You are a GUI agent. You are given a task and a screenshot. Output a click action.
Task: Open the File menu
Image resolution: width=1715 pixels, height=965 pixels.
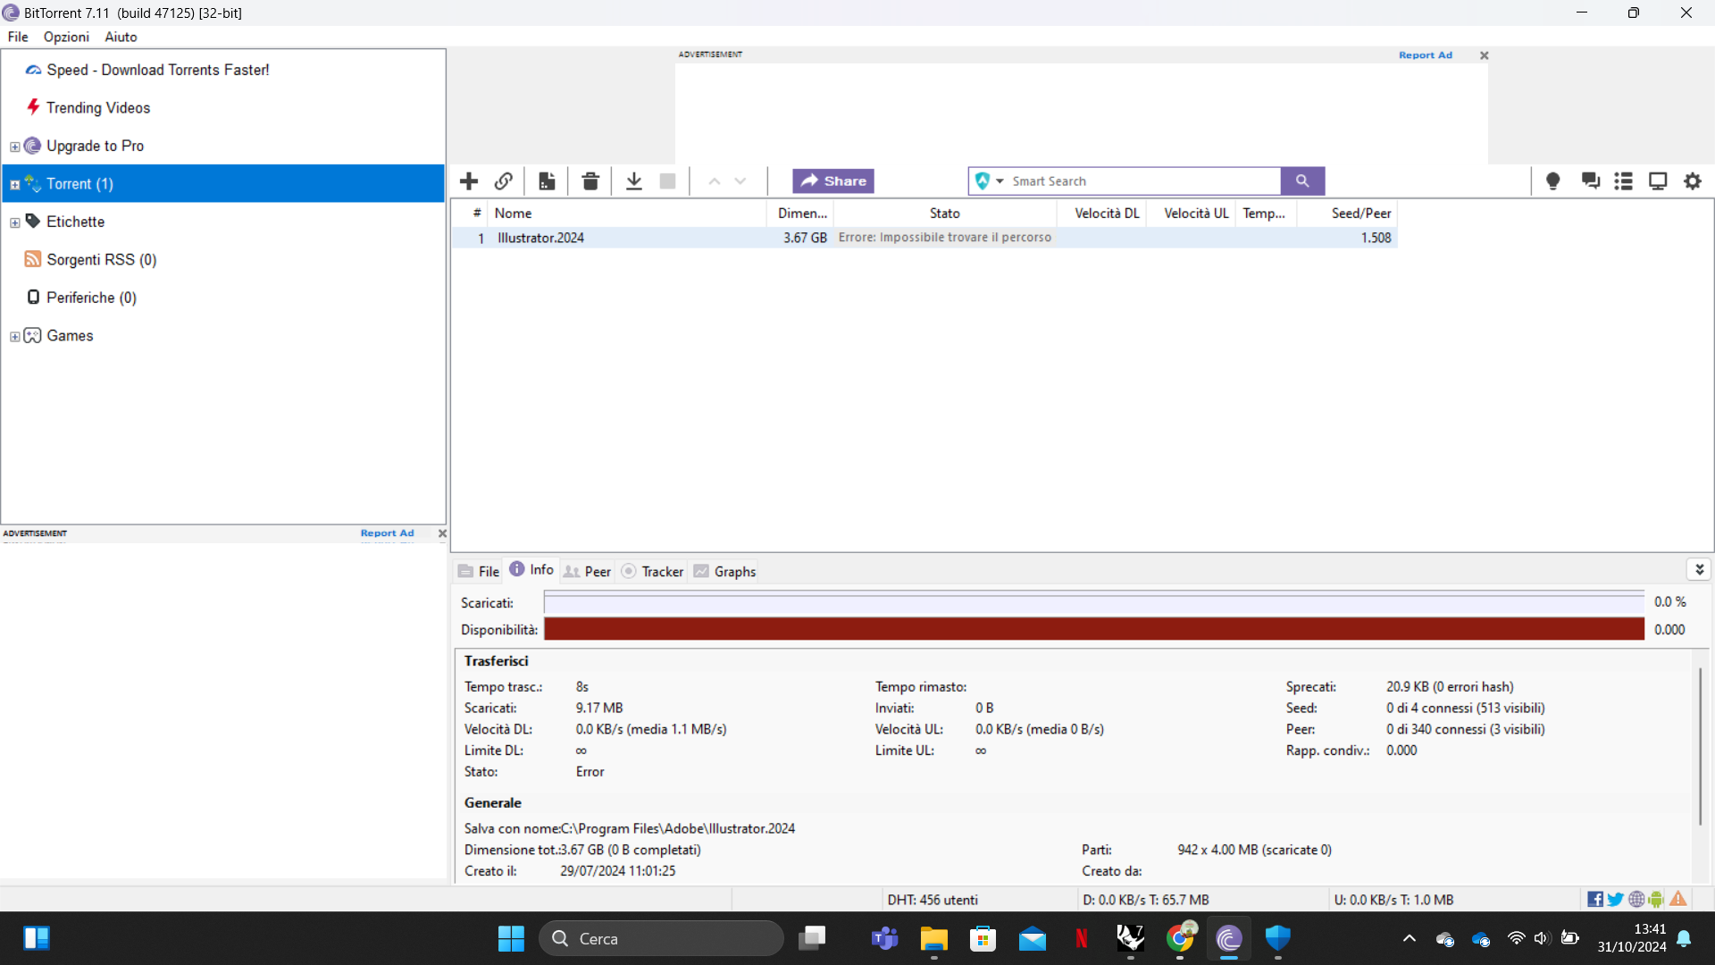coord(18,37)
